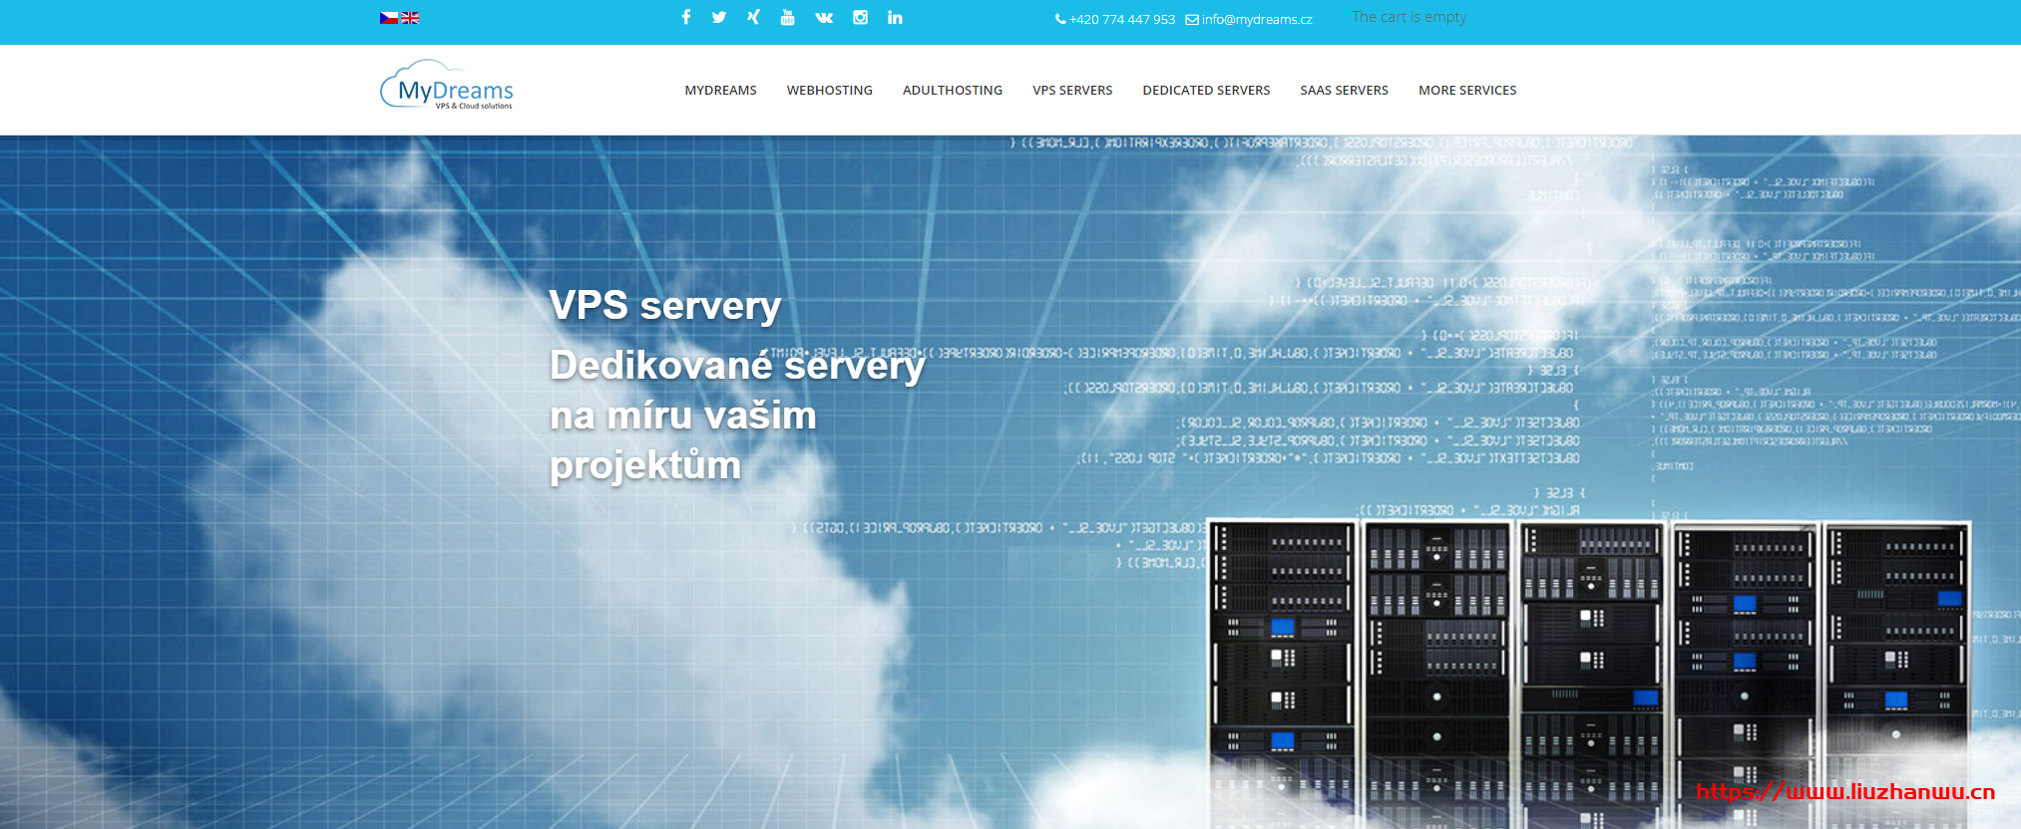The width and height of the screenshot is (2021, 829).
Task: Expand the VPS SERVERS menu
Action: 1072,90
